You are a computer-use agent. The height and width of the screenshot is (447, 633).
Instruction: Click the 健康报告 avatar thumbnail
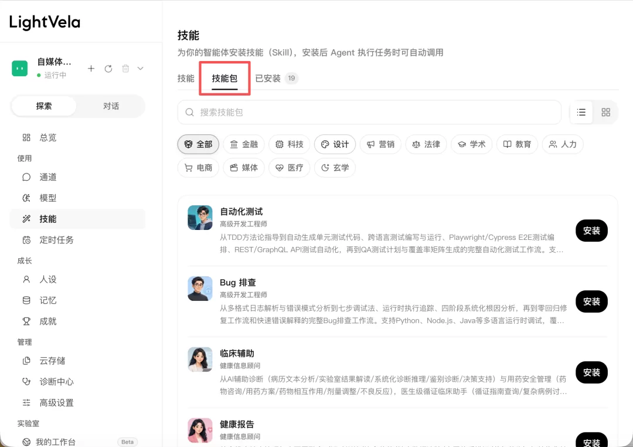pyautogui.click(x=200, y=431)
